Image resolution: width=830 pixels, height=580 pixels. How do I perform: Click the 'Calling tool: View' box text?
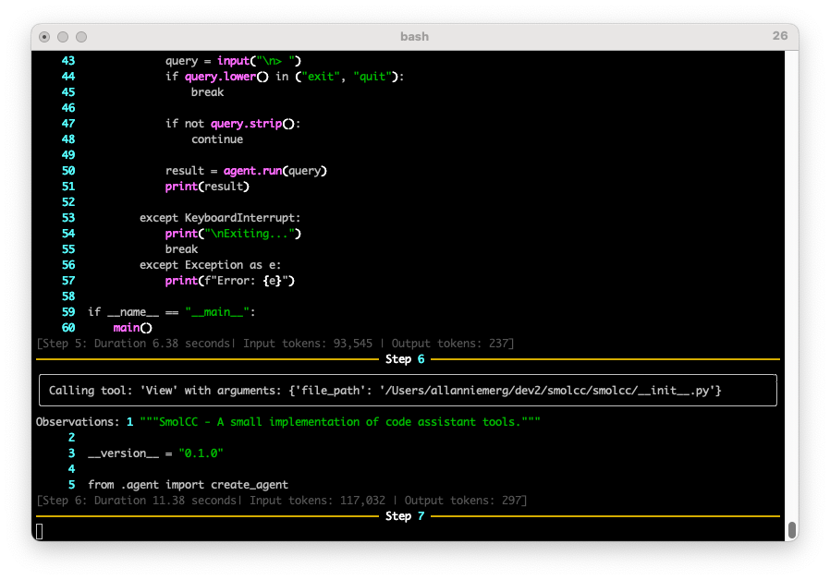click(x=384, y=391)
